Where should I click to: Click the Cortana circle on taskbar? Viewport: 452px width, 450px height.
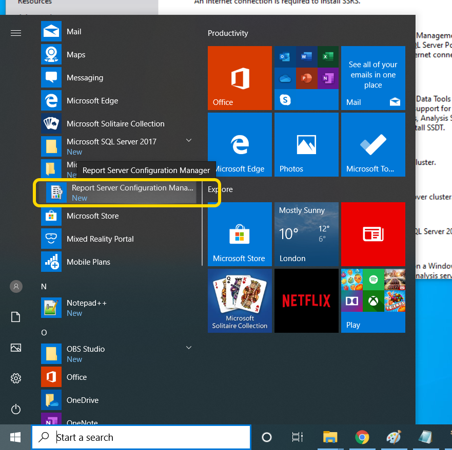click(x=267, y=437)
